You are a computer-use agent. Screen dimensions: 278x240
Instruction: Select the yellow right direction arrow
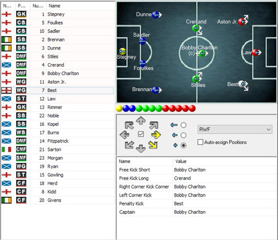[x=156, y=135]
